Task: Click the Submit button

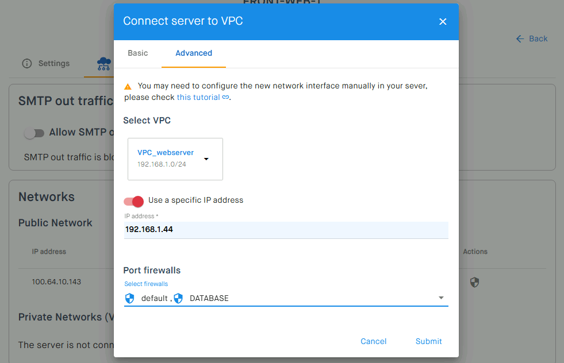Action: [x=428, y=341]
